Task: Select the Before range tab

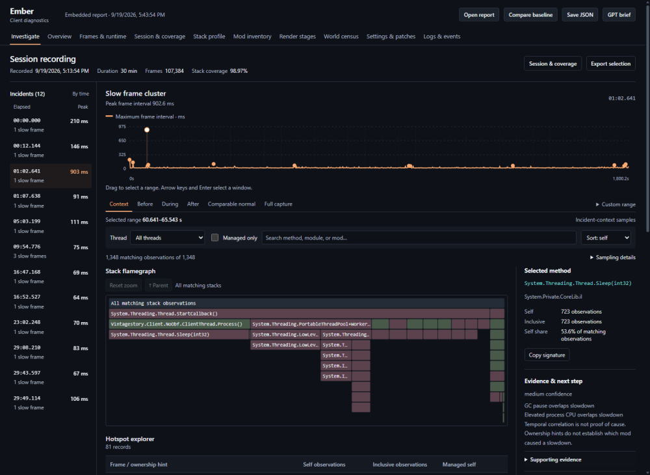Action: pyautogui.click(x=145, y=204)
